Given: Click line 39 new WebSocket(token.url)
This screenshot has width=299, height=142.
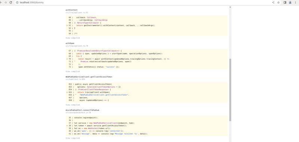Looking at the screenshot, I should point(92,128).
